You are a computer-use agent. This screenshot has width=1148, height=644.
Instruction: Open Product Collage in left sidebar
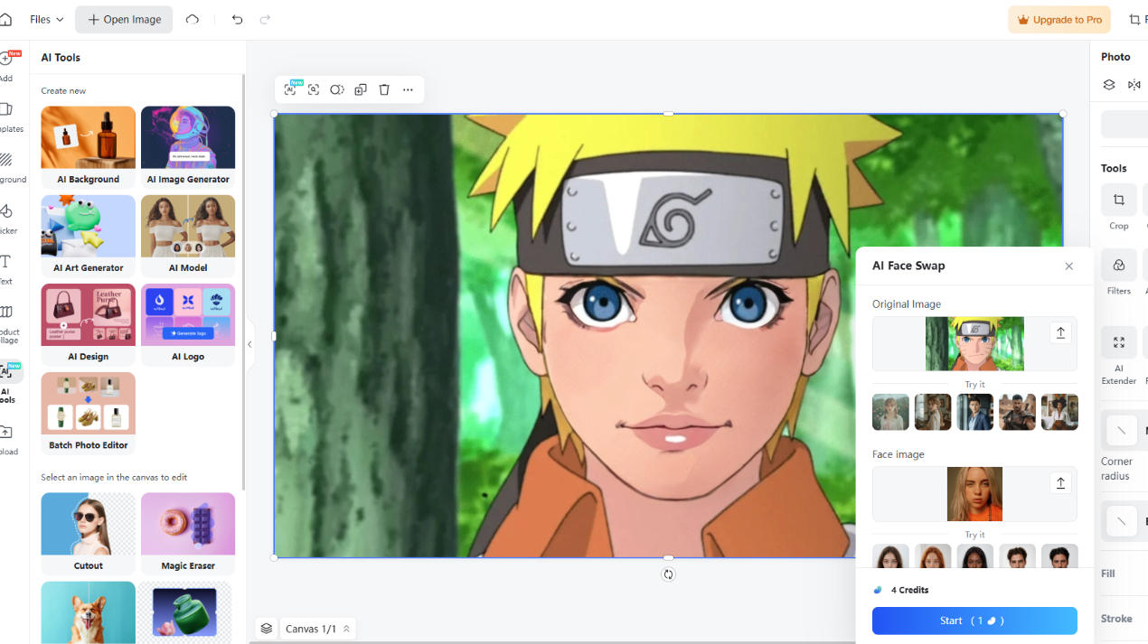(x=7, y=323)
